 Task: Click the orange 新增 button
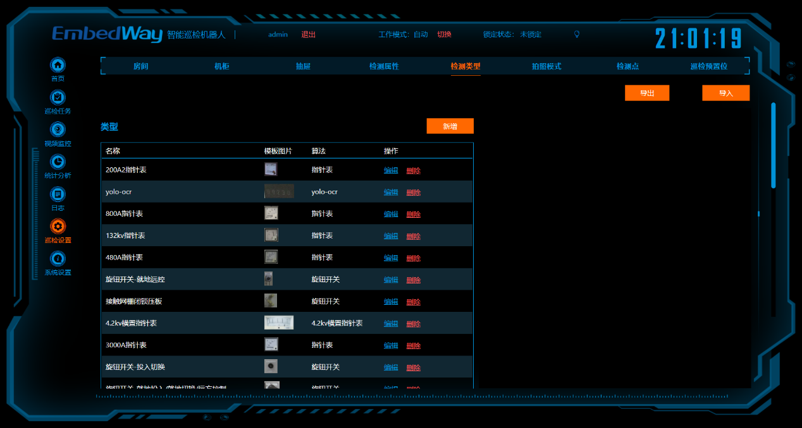(450, 126)
